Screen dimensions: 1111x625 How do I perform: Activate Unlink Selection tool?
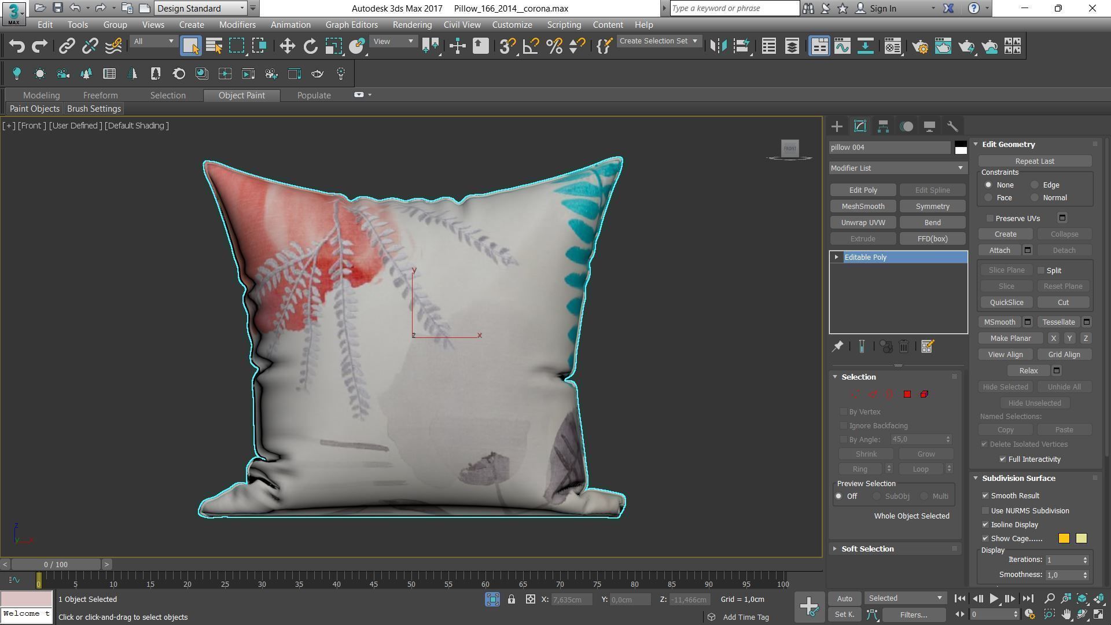(x=90, y=46)
